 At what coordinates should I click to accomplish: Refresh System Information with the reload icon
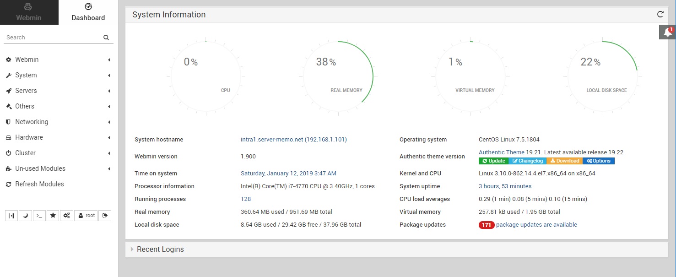coord(660,14)
